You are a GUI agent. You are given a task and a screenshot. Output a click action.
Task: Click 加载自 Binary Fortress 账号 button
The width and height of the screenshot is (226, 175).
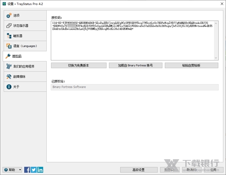pyautogui.click(x=136, y=65)
